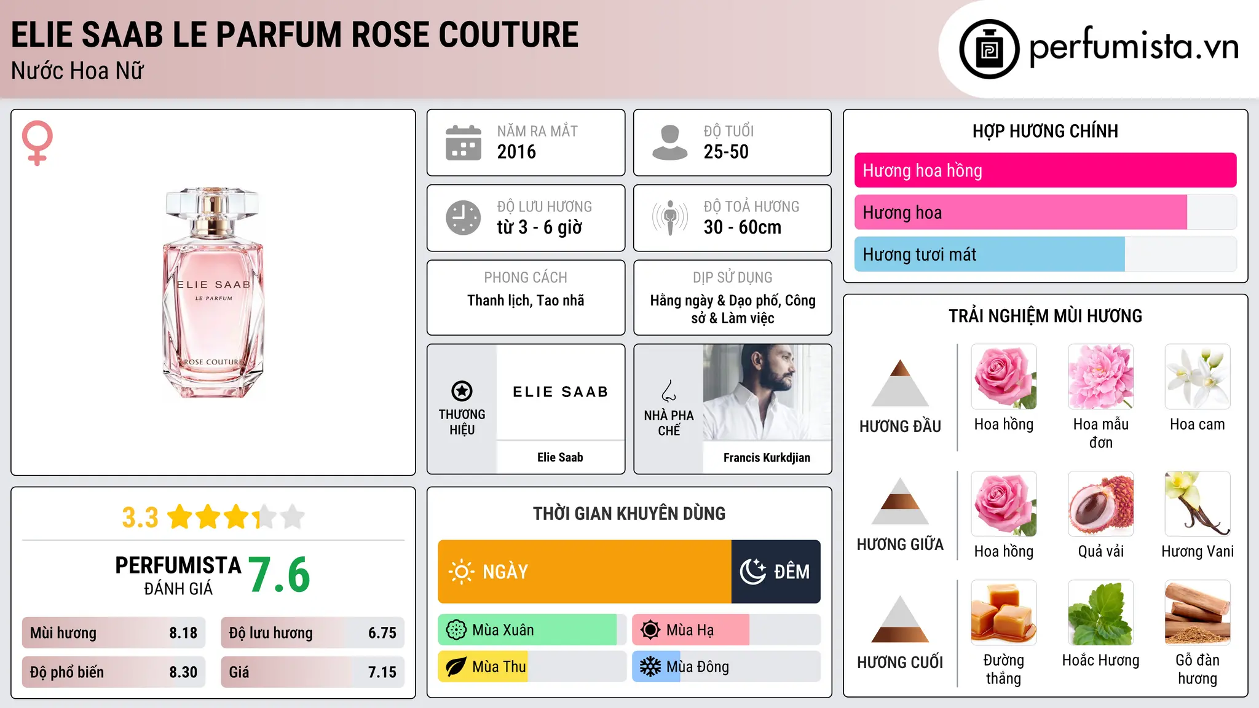This screenshot has width=1259, height=708.
Task: Click the flower icon beside Mùa Xuân
Action: (x=456, y=630)
